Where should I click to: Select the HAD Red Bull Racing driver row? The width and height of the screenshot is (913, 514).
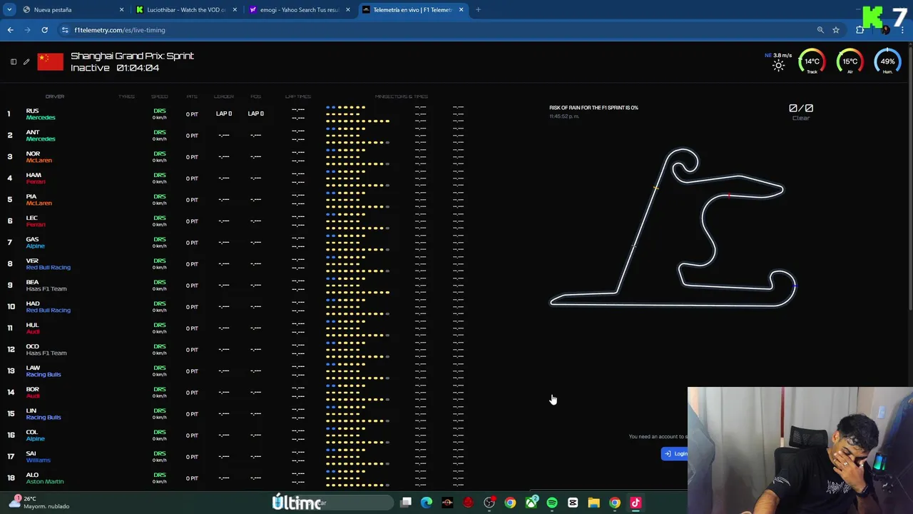tap(235, 306)
